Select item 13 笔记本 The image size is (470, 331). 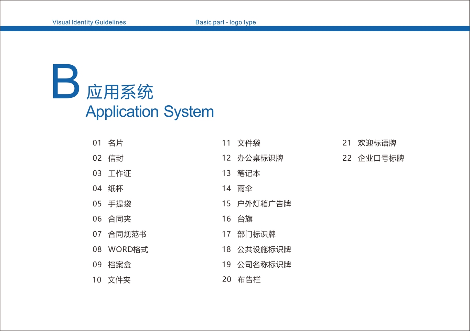tap(241, 173)
